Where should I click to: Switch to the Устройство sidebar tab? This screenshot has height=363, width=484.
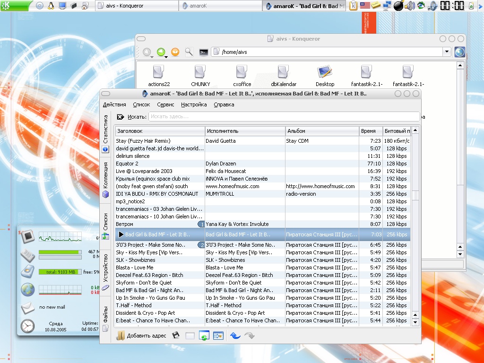(105, 273)
